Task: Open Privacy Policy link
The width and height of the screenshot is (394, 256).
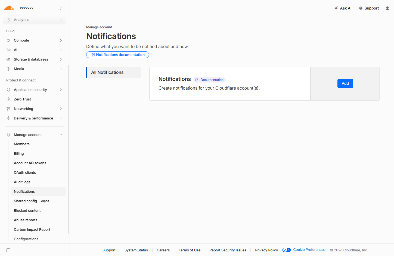Action: tap(266, 250)
